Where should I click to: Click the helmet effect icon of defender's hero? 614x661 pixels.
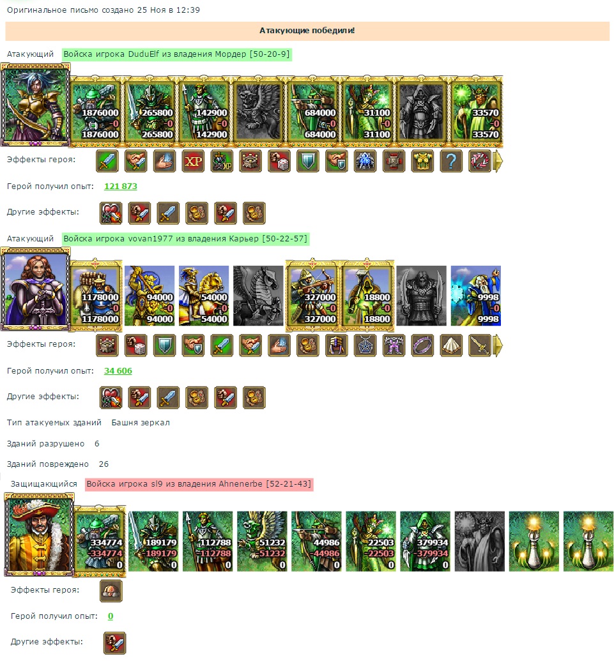[x=111, y=591]
